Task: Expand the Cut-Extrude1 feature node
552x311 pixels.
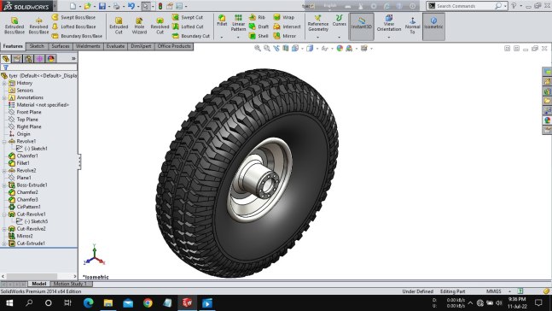Action: (4, 244)
